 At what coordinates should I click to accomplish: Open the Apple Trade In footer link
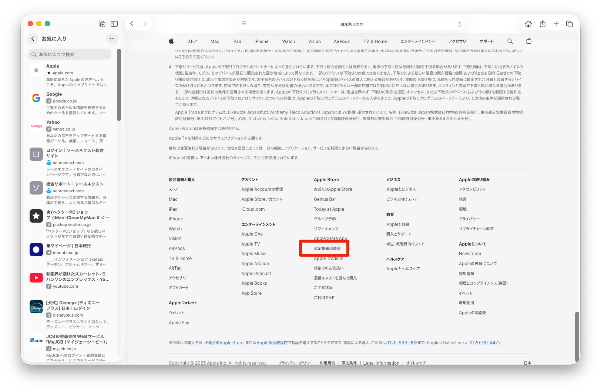328,258
